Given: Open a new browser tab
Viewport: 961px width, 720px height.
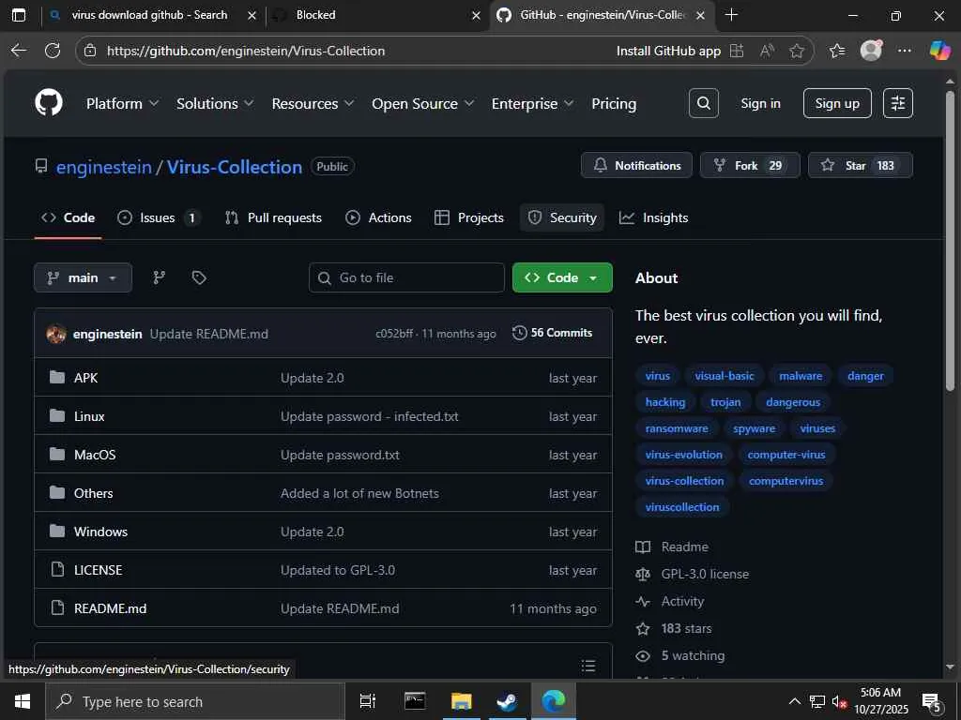Looking at the screenshot, I should tap(731, 15).
